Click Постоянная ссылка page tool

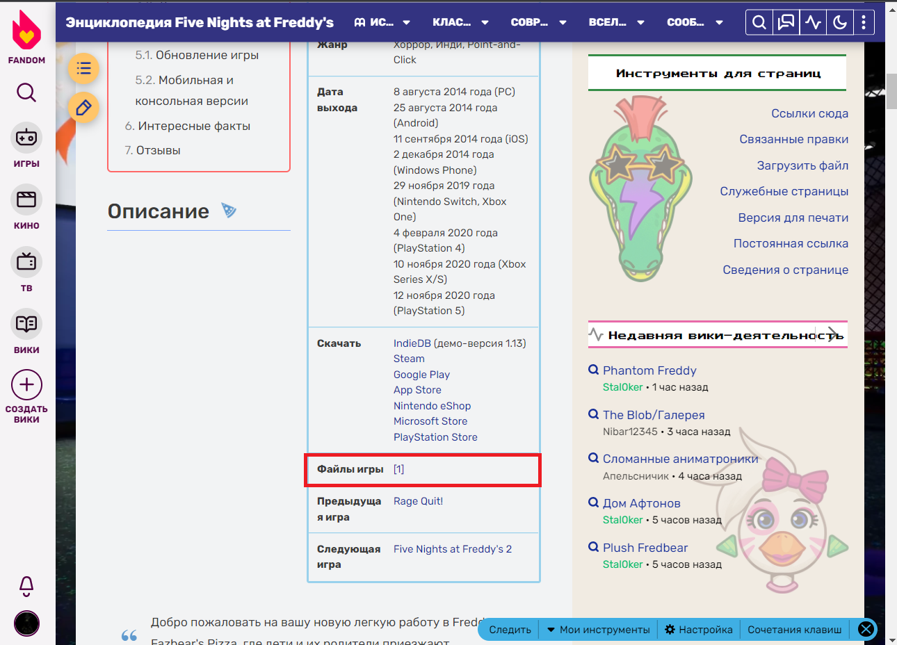791,243
